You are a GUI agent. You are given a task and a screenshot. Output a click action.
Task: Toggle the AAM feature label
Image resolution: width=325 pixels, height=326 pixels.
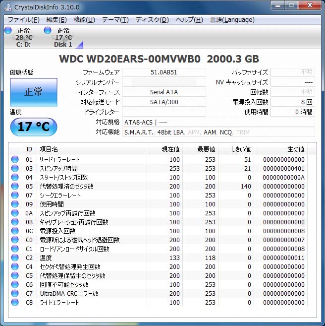210,132
